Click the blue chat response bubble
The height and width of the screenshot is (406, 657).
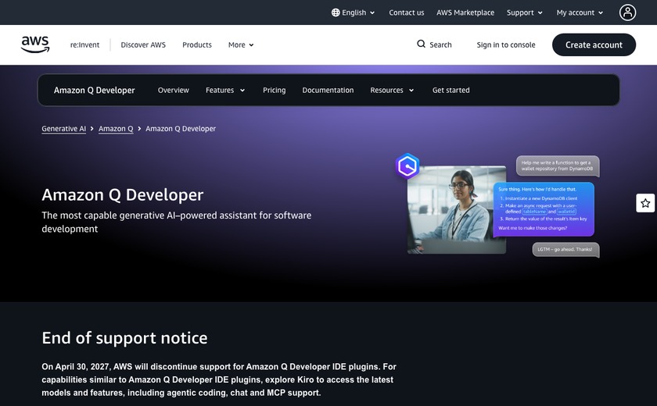click(544, 209)
